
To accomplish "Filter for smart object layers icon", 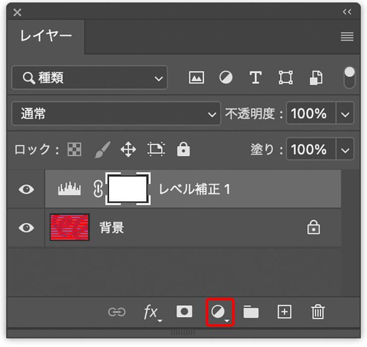I will click(x=316, y=77).
